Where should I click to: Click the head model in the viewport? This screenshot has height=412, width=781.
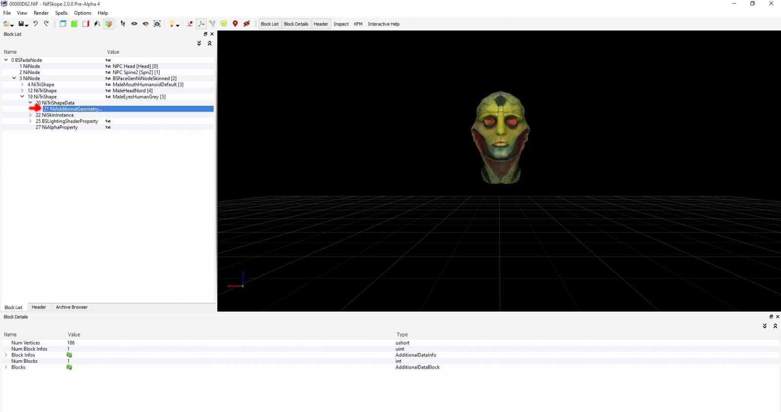tap(500, 137)
